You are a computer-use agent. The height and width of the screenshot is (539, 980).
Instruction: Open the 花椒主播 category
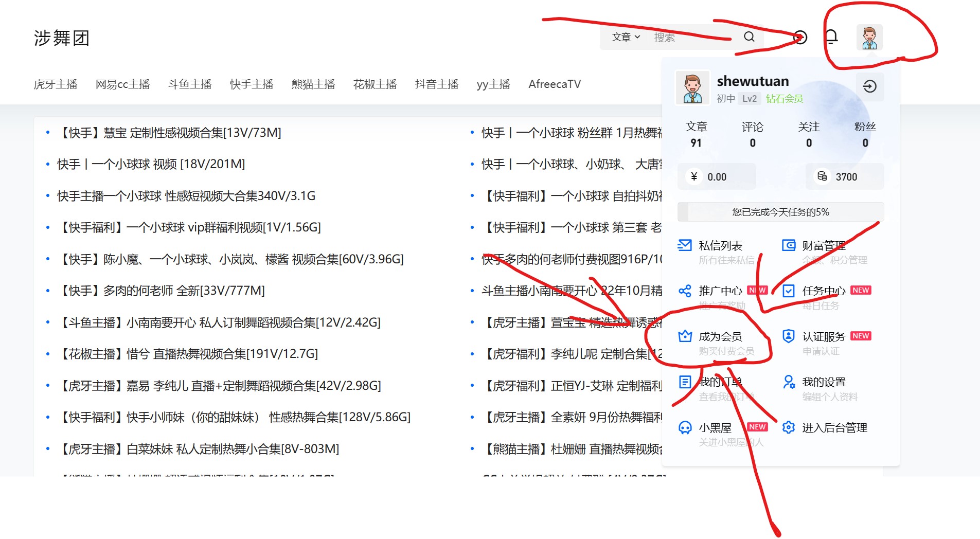[375, 84]
